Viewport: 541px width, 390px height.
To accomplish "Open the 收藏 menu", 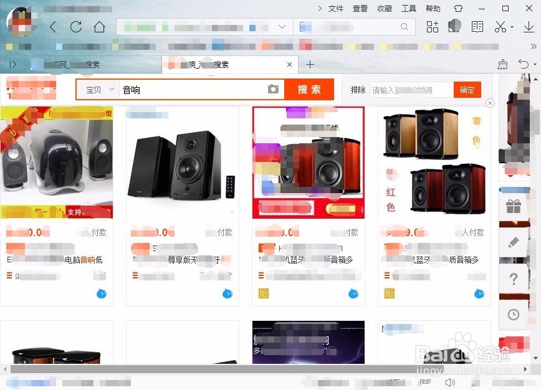I will (385, 8).
